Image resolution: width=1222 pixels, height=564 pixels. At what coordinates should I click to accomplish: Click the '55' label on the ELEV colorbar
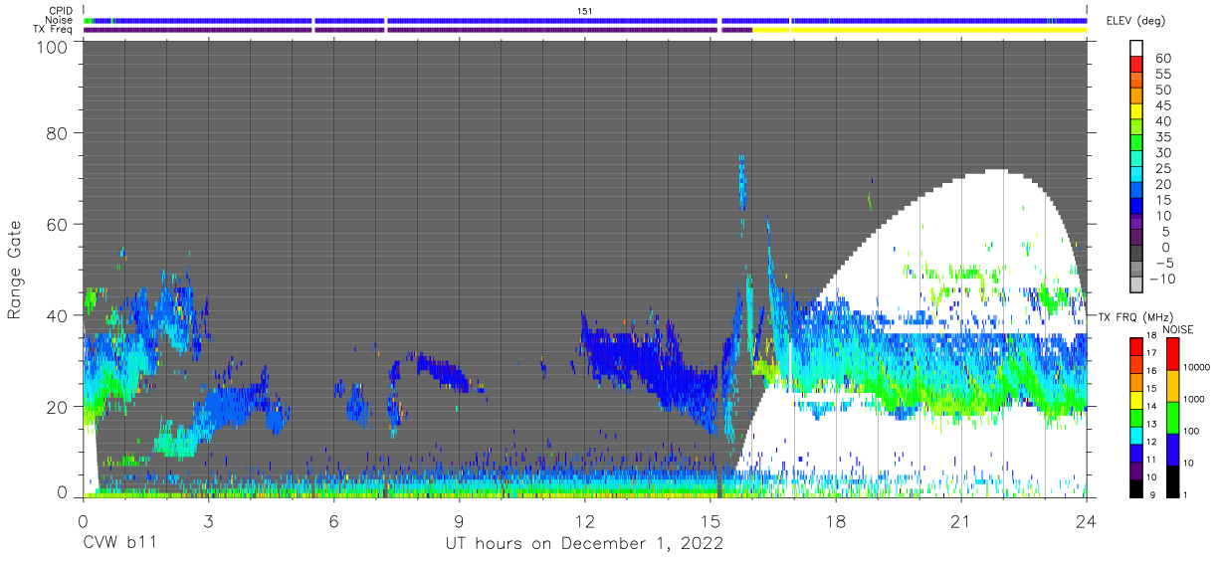pyautogui.click(x=1163, y=75)
